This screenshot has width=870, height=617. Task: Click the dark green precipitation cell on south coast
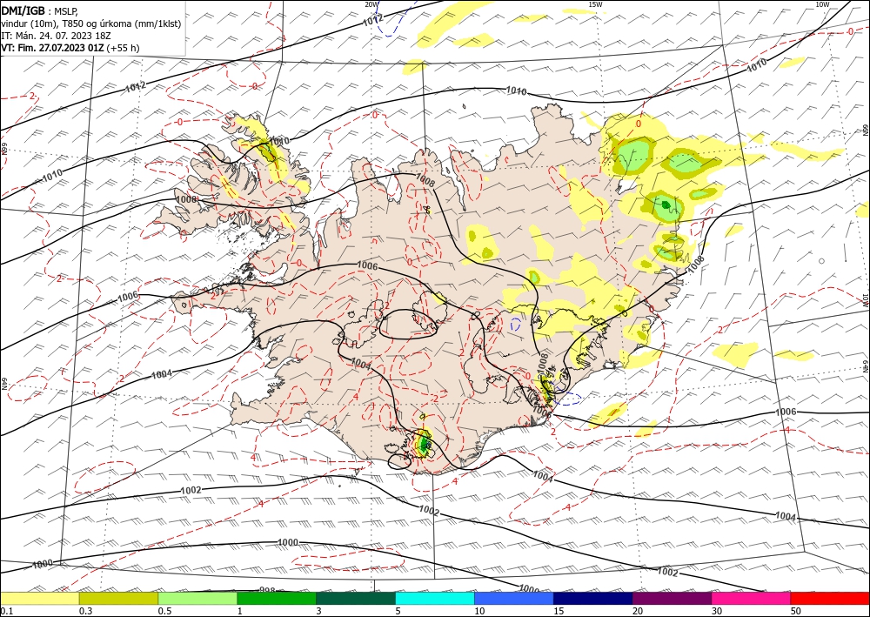click(425, 444)
